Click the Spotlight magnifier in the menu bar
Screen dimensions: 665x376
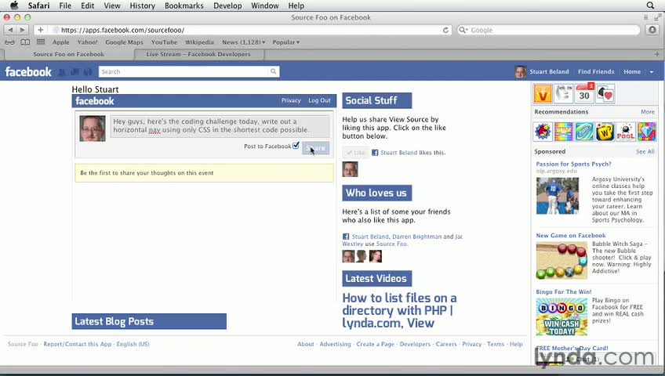click(650, 5)
